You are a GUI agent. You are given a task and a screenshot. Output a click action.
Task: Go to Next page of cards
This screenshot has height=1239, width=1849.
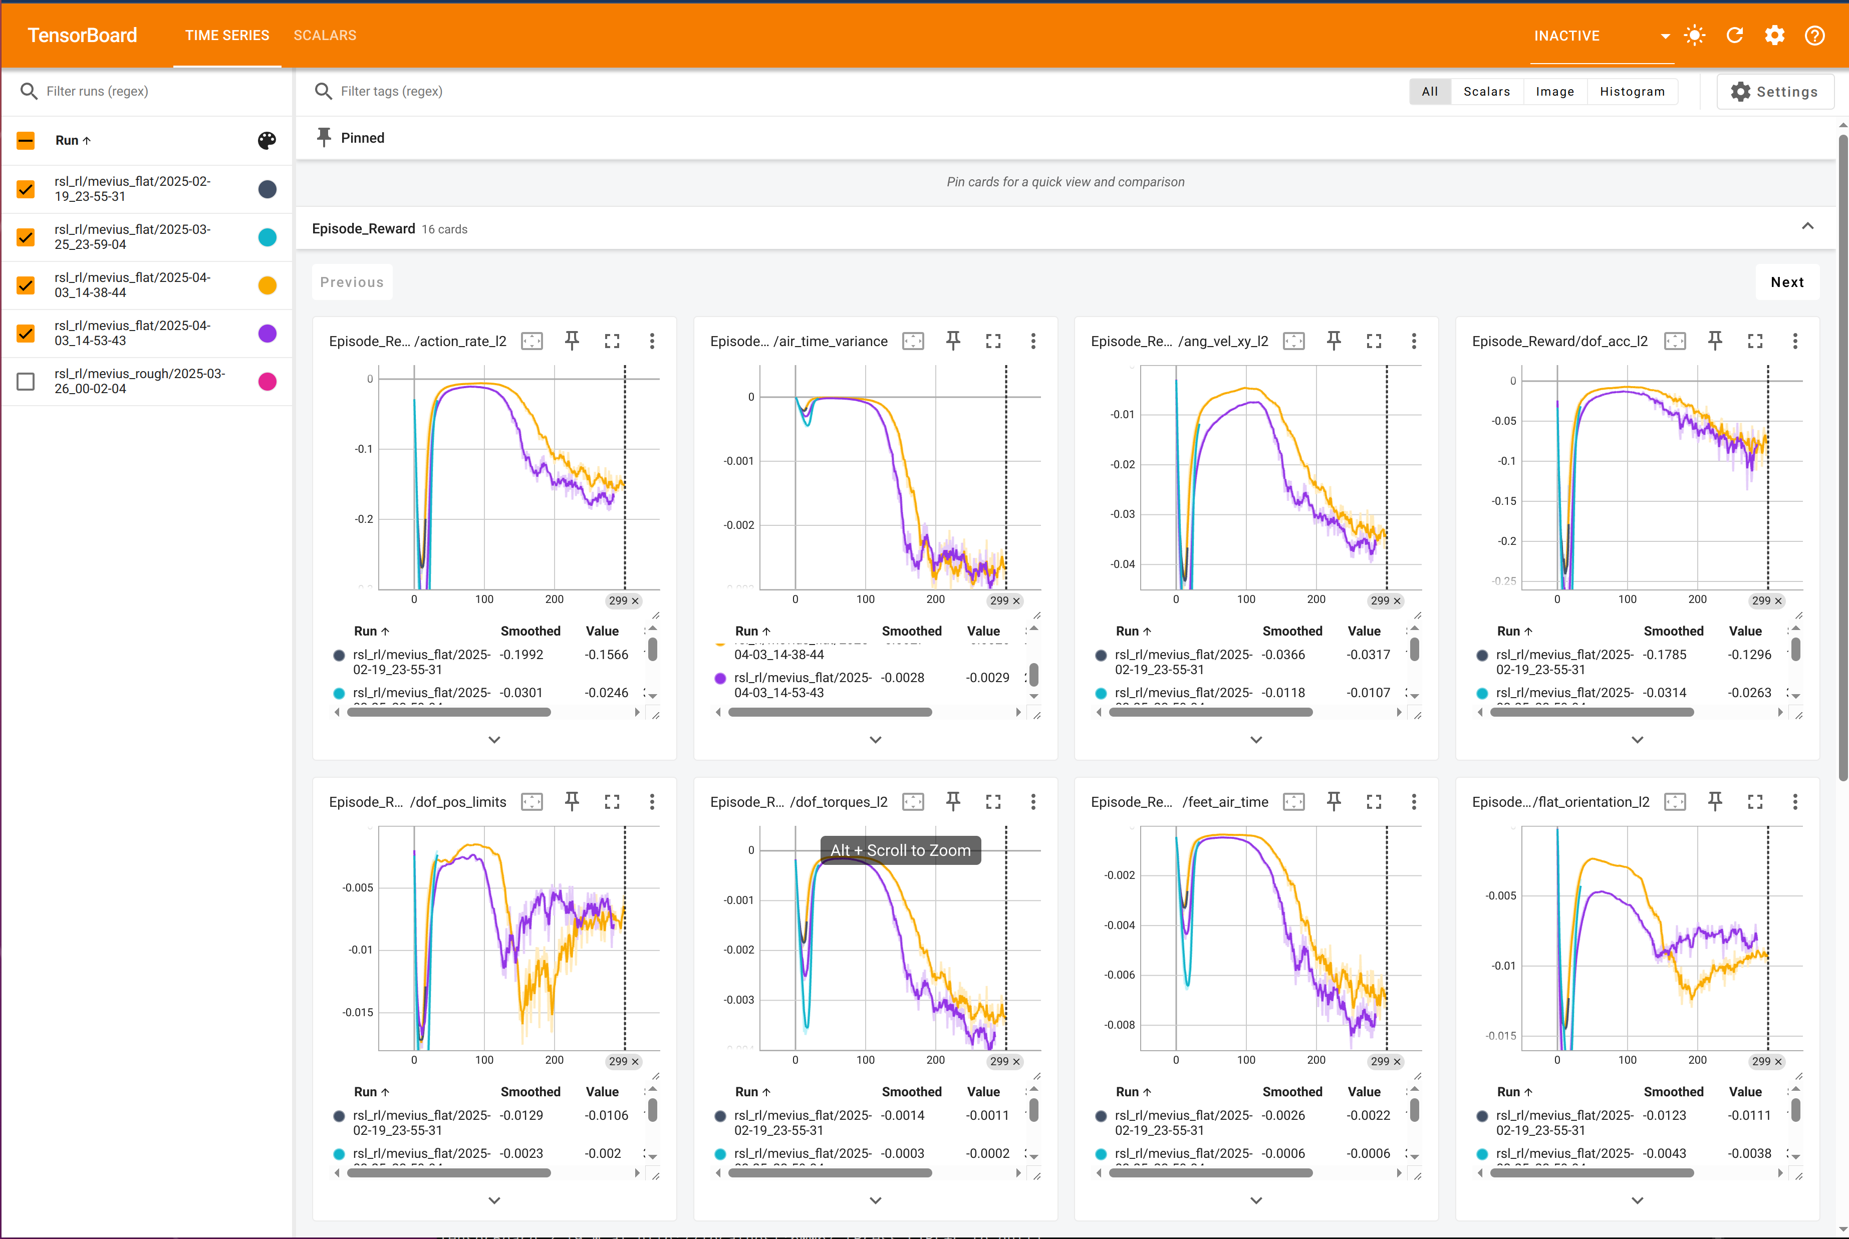point(1786,282)
